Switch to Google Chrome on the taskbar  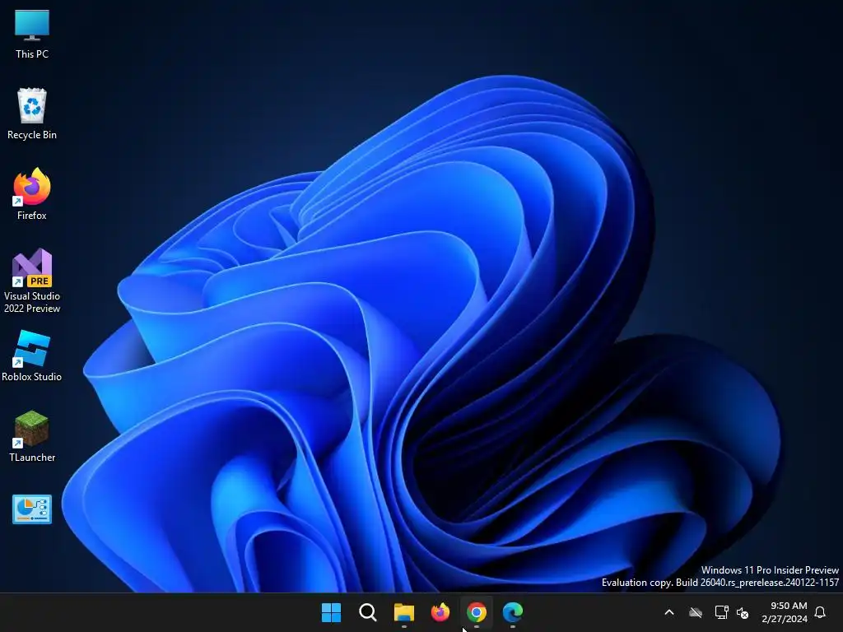tap(477, 612)
